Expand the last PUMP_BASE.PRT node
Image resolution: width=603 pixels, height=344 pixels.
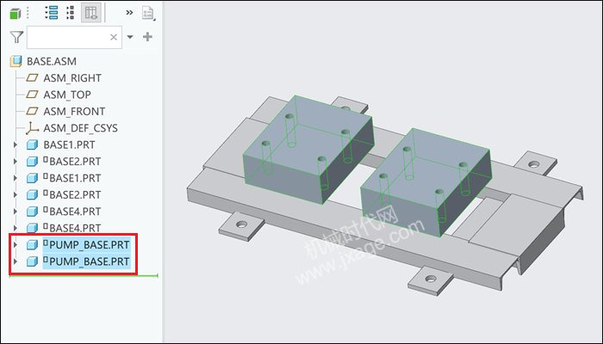(16, 261)
